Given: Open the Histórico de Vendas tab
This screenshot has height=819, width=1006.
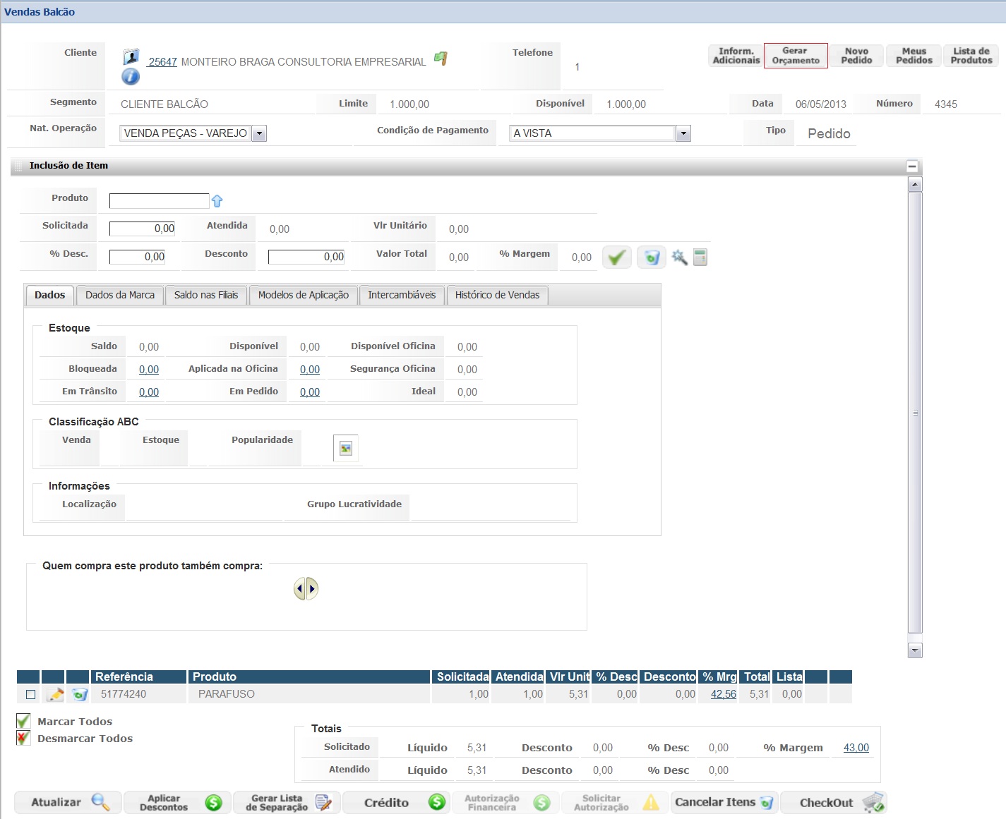Looking at the screenshot, I should tap(497, 295).
